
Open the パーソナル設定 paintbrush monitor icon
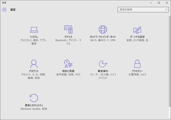pyautogui.click(x=137, y=30)
